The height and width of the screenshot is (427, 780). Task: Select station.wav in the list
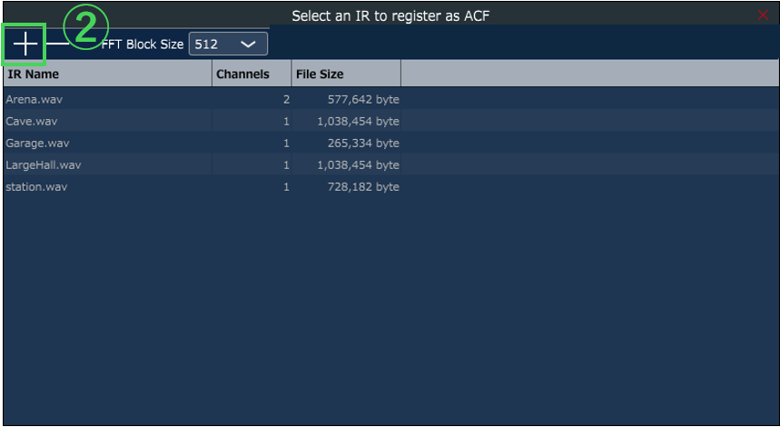click(36, 186)
